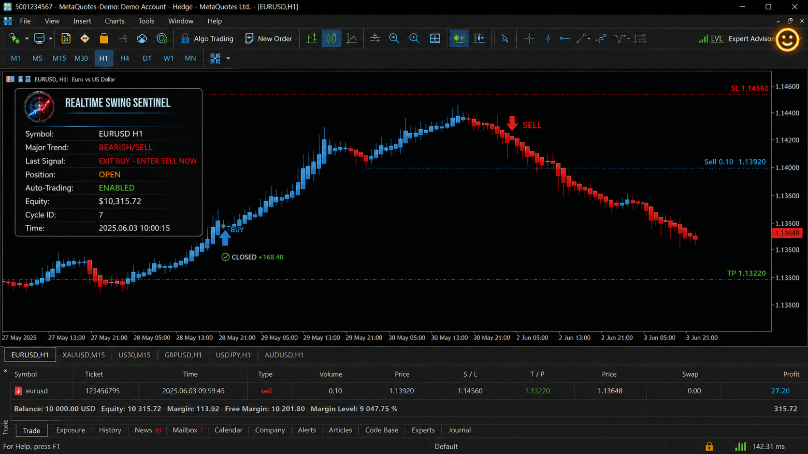
Task: Click the Profit column header
Action: coord(791,374)
